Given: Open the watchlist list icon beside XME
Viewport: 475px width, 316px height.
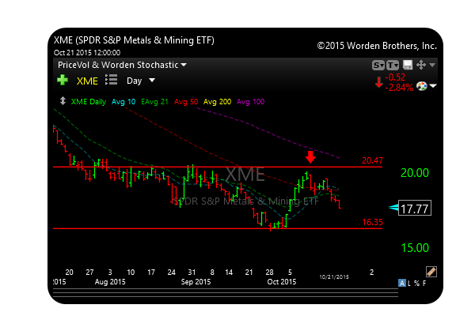Looking at the screenshot, I should tap(111, 80).
